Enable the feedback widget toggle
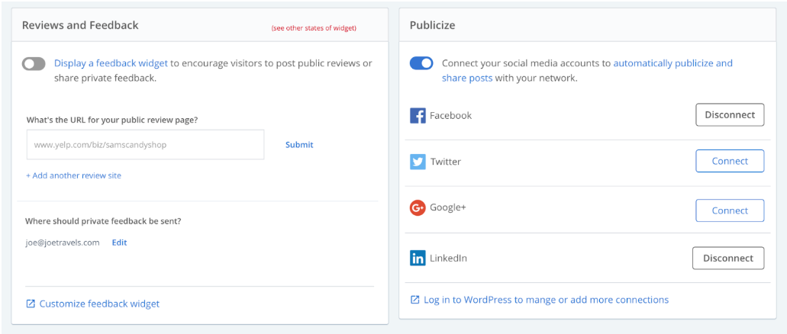The width and height of the screenshot is (787, 334). tap(34, 64)
